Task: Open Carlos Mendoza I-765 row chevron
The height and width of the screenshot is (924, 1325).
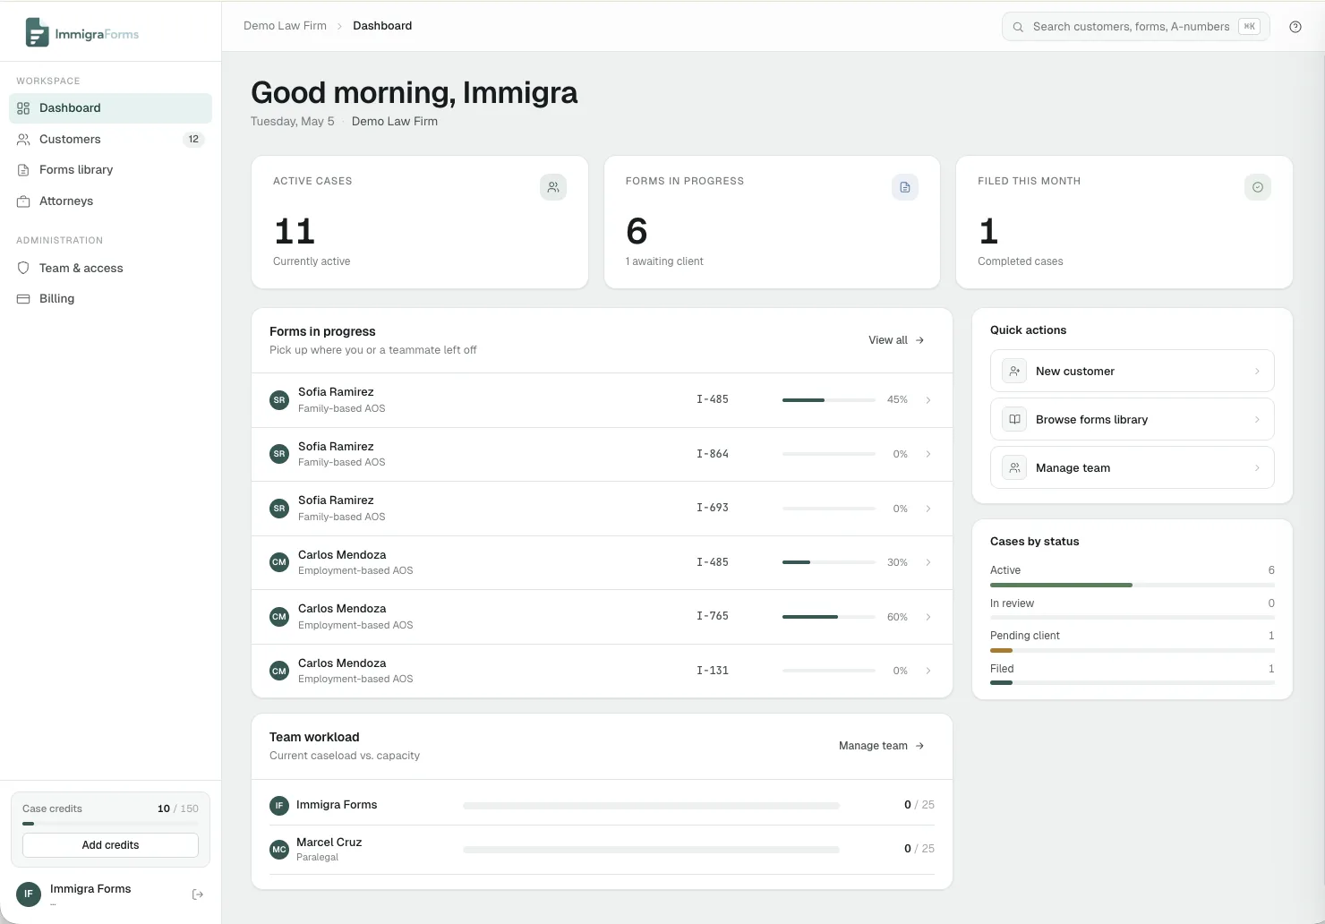Action: click(x=928, y=617)
